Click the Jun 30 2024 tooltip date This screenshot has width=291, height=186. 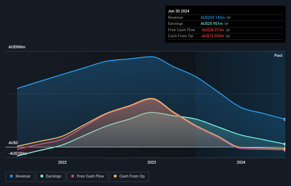pyautogui.click(x=179, y=11)
